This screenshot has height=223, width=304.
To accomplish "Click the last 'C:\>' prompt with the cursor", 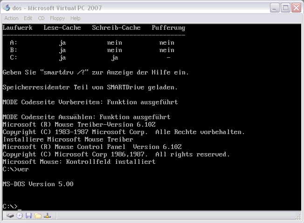I will [12, 206].
